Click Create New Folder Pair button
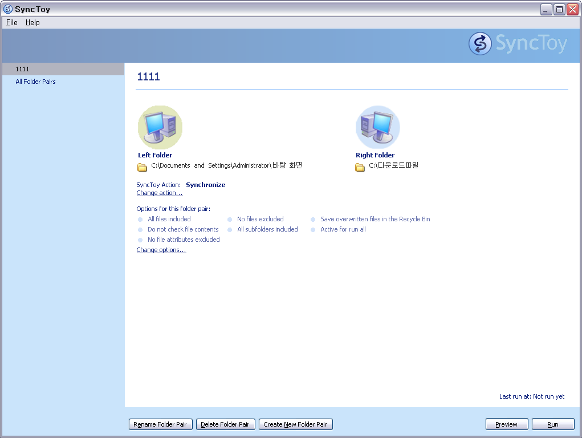The image size is (582, 438). 295,424
